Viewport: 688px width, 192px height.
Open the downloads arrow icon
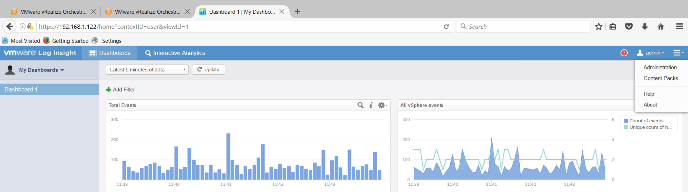pyautogui.click(x=645, y=26)
